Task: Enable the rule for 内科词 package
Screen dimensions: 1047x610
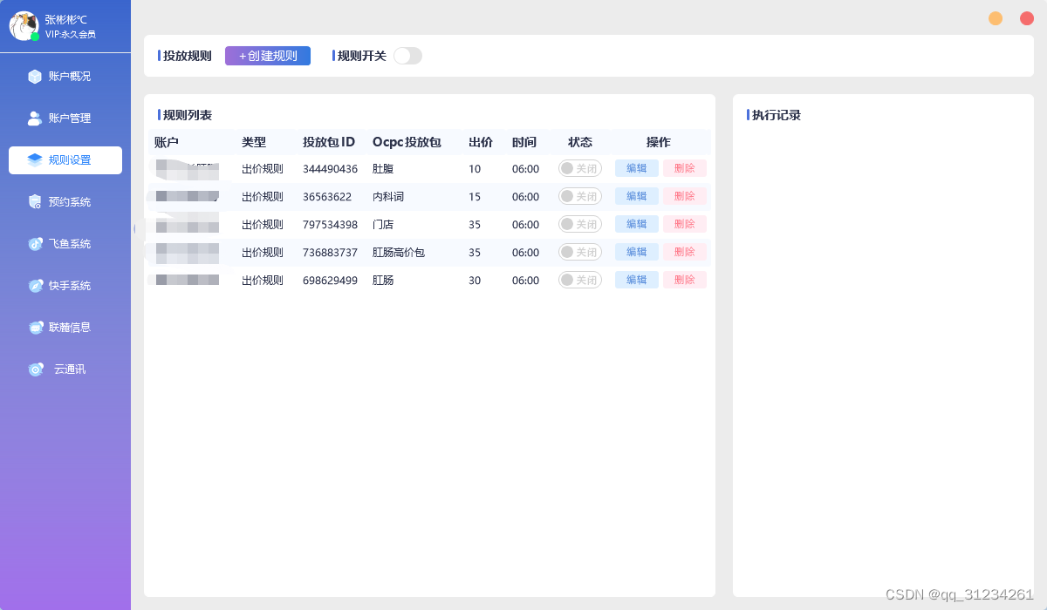Action: pos(580,196)
